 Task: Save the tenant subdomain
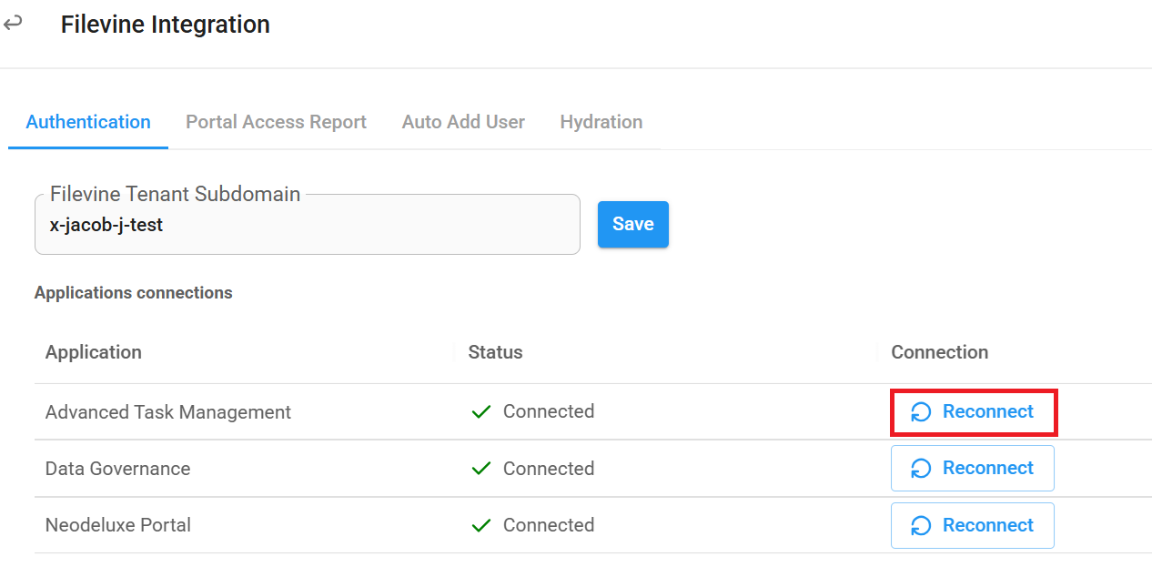tap(633, 224)
